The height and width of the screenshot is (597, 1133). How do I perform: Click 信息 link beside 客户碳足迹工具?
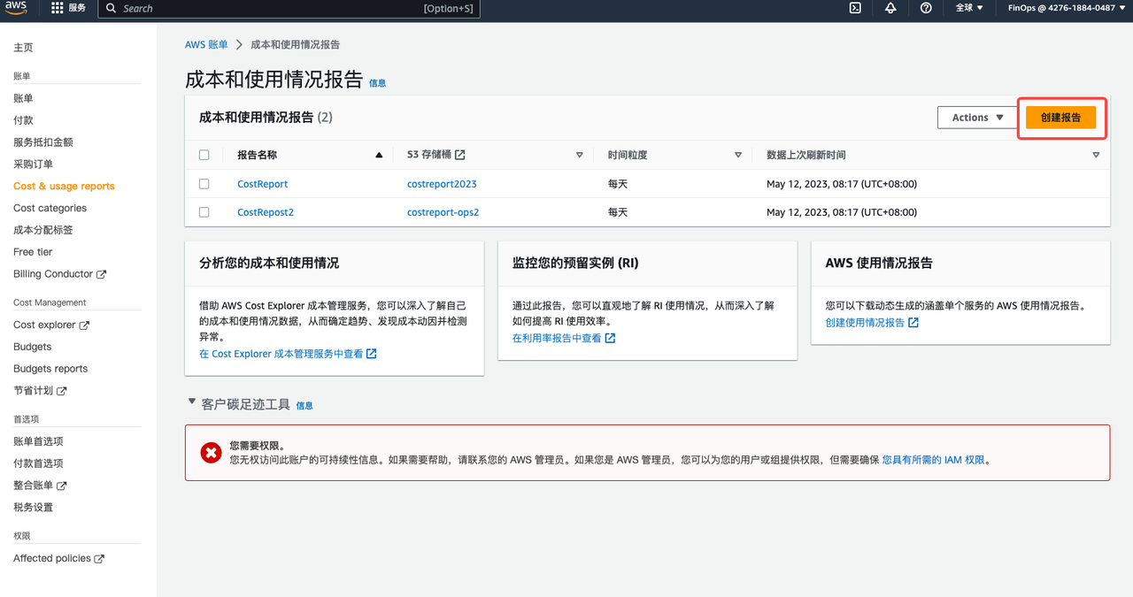pyautogui.click(x=304, y=406)
